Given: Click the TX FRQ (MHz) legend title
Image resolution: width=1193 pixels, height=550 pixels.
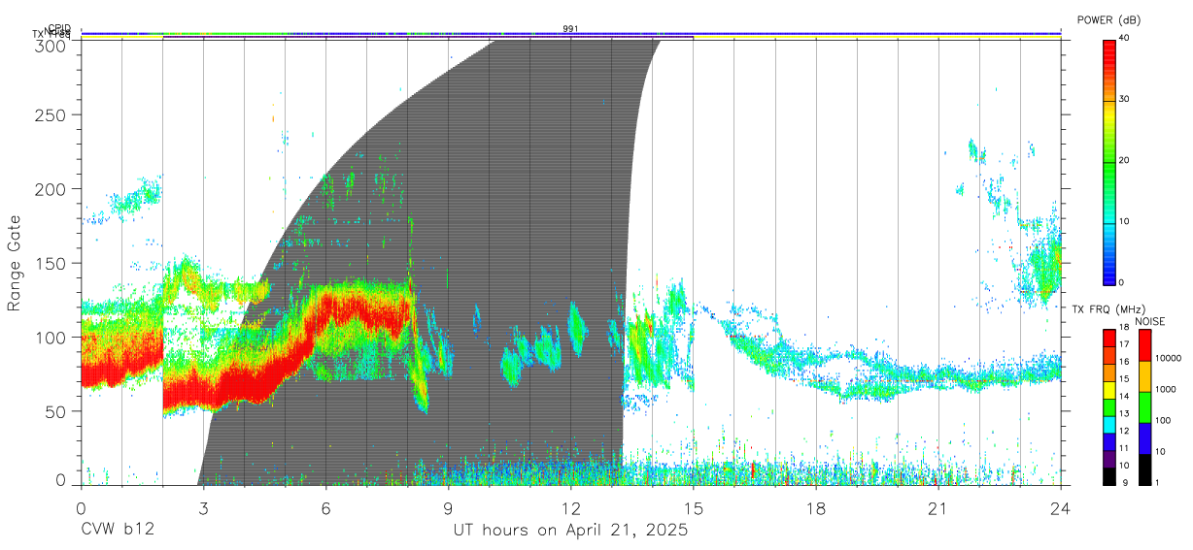Looking at the screenshot, I should [1108, 309].
